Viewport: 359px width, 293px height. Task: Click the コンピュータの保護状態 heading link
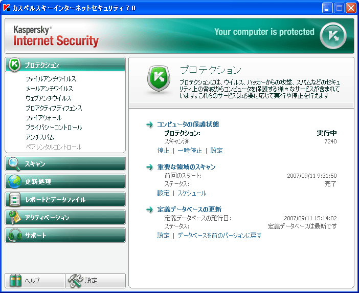pos(188,124)
